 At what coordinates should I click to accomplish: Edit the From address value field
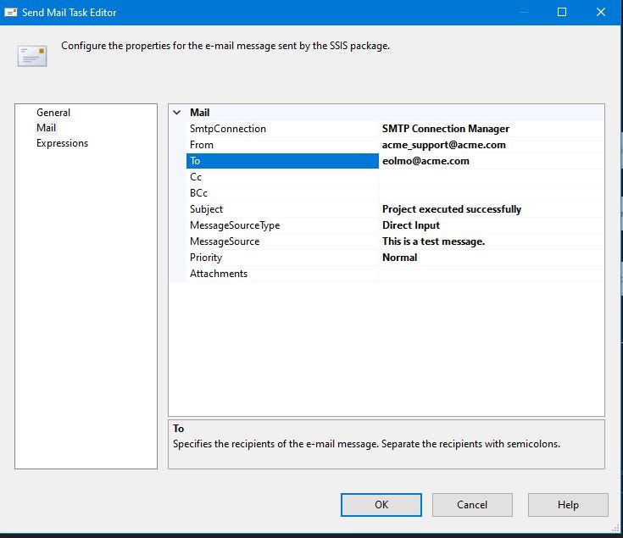492,145
